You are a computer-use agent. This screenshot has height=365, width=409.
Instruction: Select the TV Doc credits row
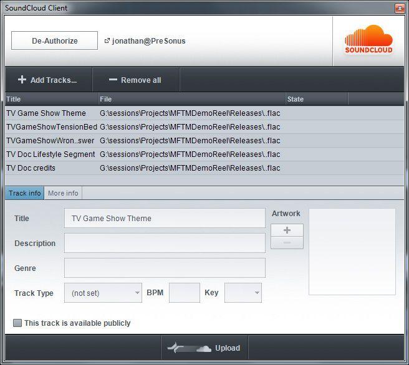[x=205, y=168]
